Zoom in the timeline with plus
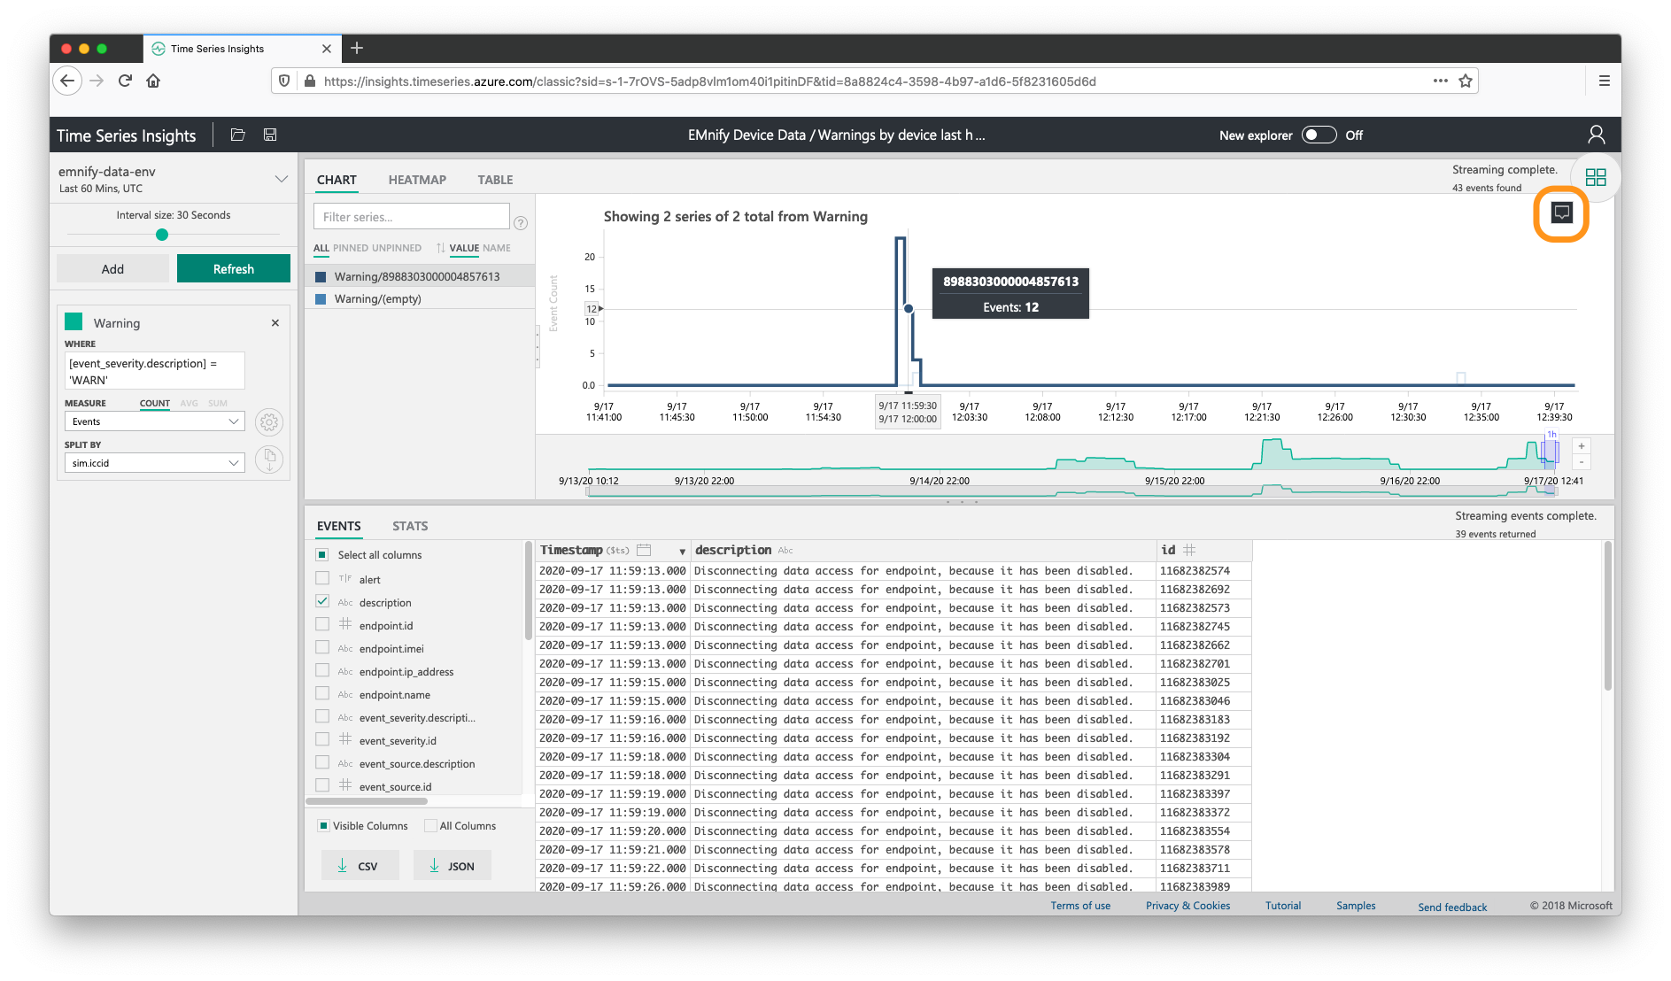This screenshot has height=981, width=1671. 1581,446
